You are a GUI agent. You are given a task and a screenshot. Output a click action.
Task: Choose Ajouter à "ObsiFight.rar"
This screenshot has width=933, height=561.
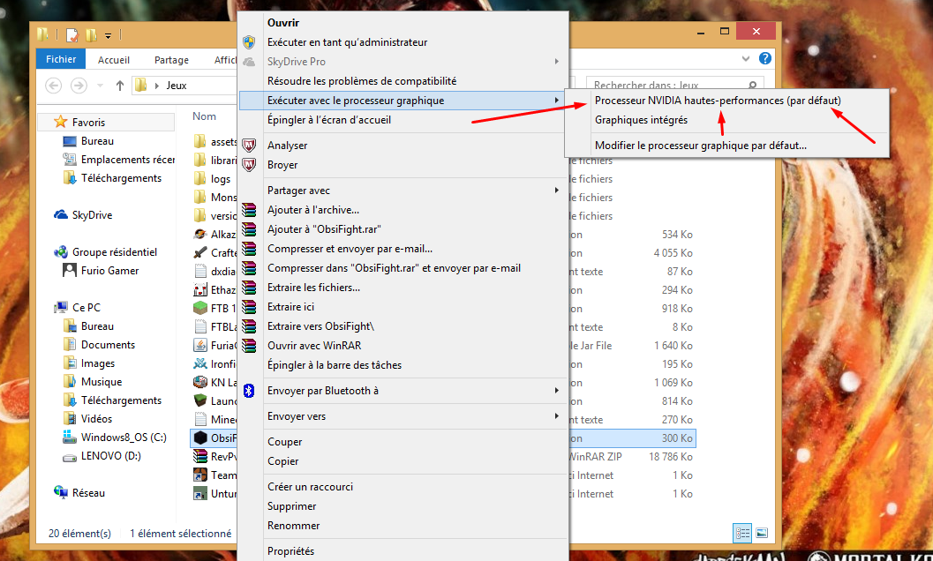pos(324,229)
